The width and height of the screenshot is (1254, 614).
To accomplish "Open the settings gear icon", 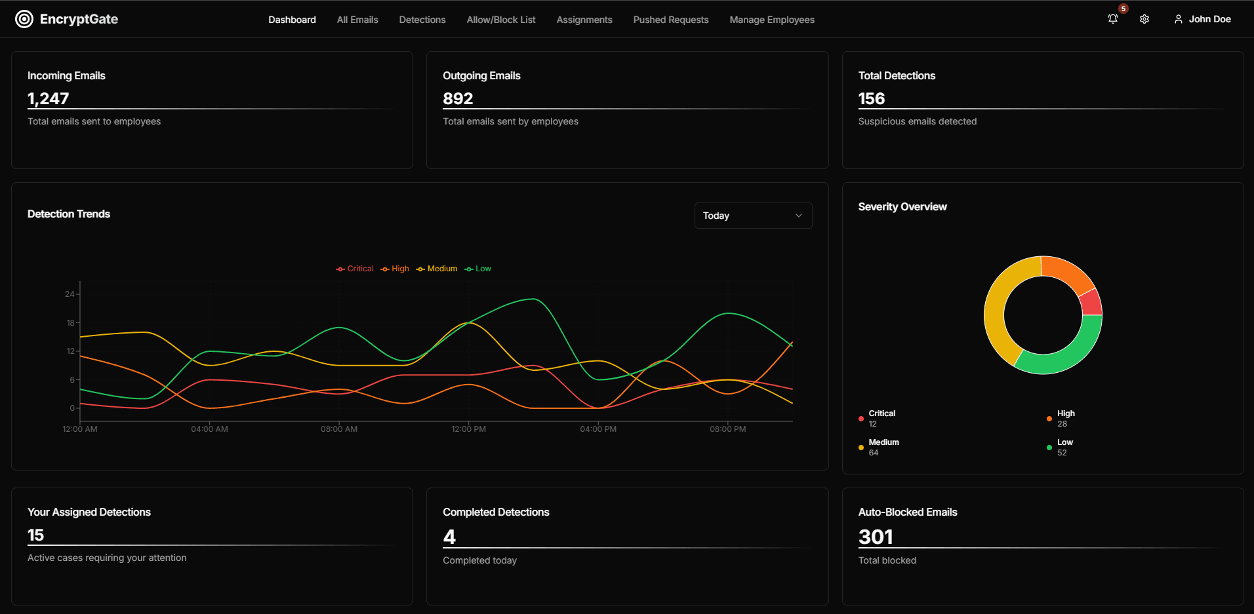I will pyautogui.click(x=1144, y=19).
